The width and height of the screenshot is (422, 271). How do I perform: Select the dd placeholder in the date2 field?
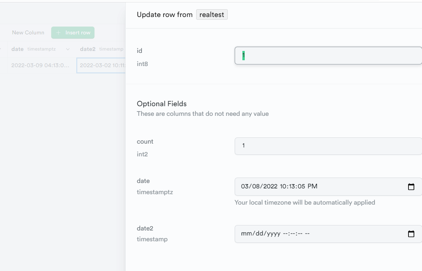click(259, 234)
